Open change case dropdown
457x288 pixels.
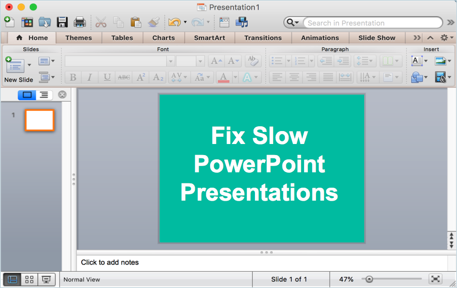[x=202, y=77]
